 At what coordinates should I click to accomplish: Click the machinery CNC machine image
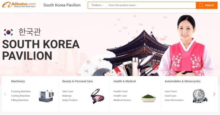coord(46,96)
